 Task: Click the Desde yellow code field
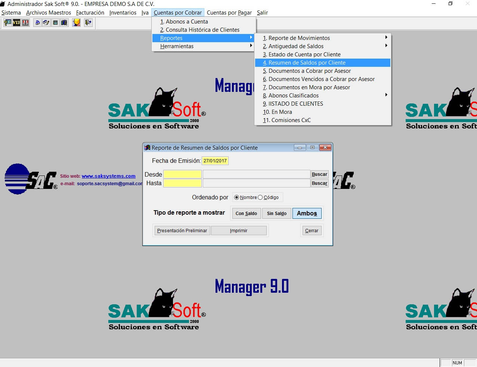coord(183,174)
